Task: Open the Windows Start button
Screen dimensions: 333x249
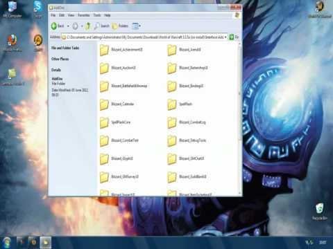Action: pyautogui.click(x=7, y=242)
